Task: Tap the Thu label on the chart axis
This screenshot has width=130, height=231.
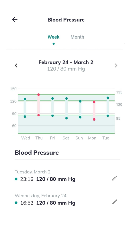Action: point(39,138)
